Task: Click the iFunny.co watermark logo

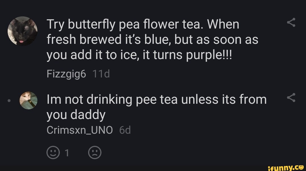Action: tap(286, 167)
